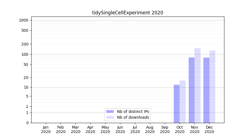This screenshot has width=249, height=138.
Task: Click the Oct 2020 downloads bar
Action: pos(183,102)
